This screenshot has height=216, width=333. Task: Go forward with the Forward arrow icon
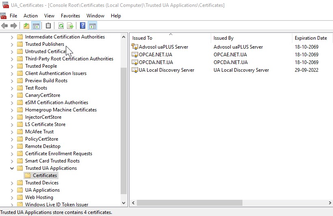(13, 26)
